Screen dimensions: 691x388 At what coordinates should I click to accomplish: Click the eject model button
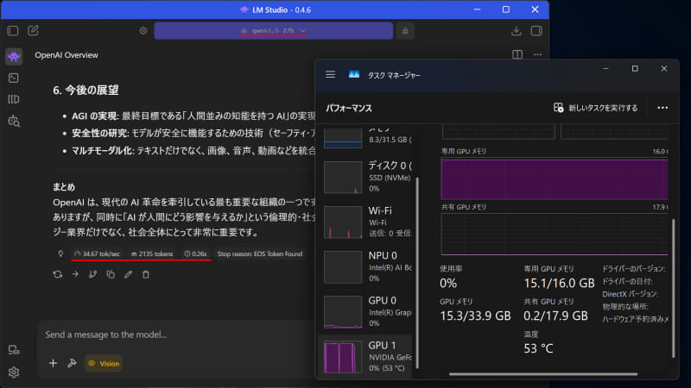[405, 31]
